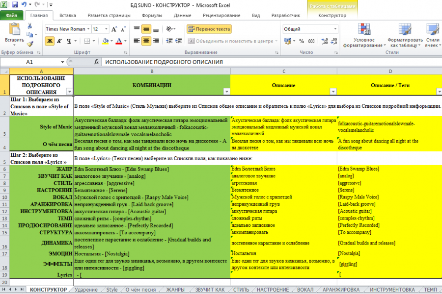
Task: Click the 000 comma style icon
Action: (x=311, y=41)
